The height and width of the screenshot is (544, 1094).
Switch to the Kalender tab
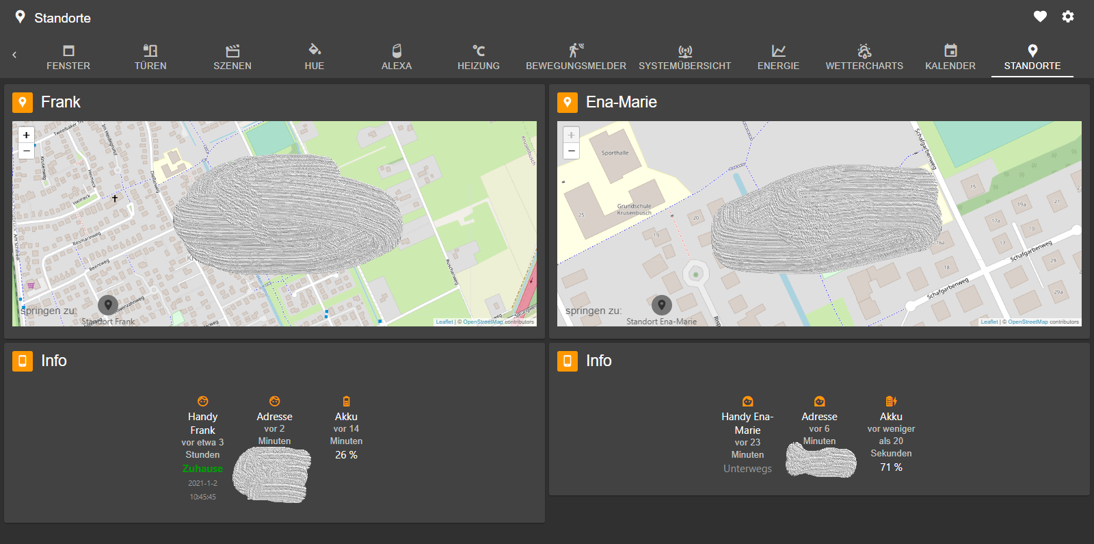tap(950, 57)
